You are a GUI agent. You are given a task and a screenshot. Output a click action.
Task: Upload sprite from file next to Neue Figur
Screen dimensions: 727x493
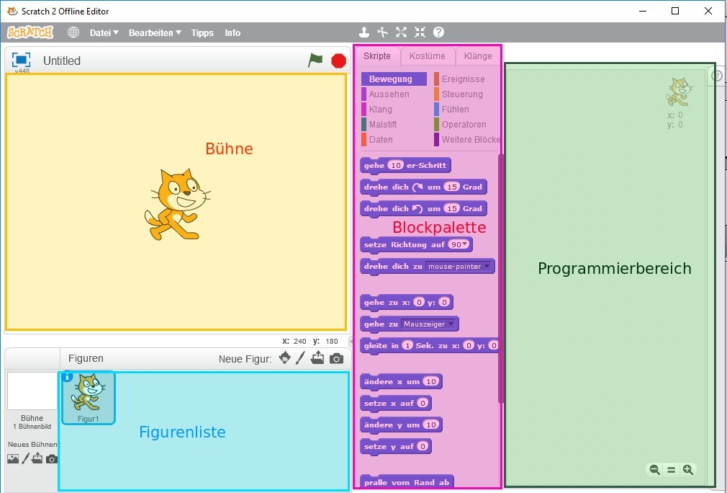[x=317, y=358]
